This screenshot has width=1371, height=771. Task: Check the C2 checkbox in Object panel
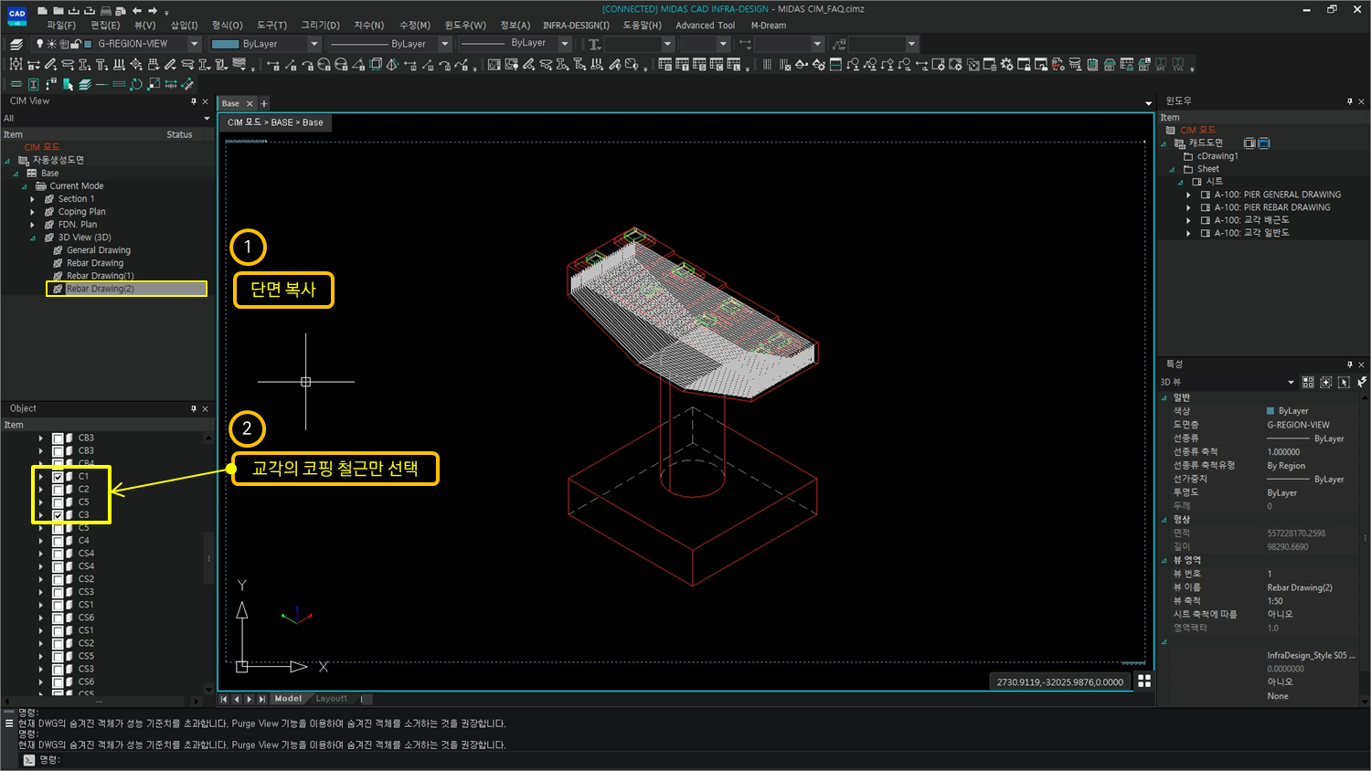58,489
